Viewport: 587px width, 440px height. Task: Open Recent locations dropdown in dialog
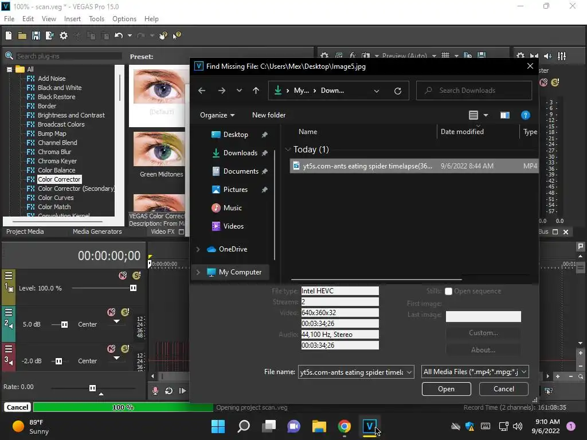(x=239, y=91)
